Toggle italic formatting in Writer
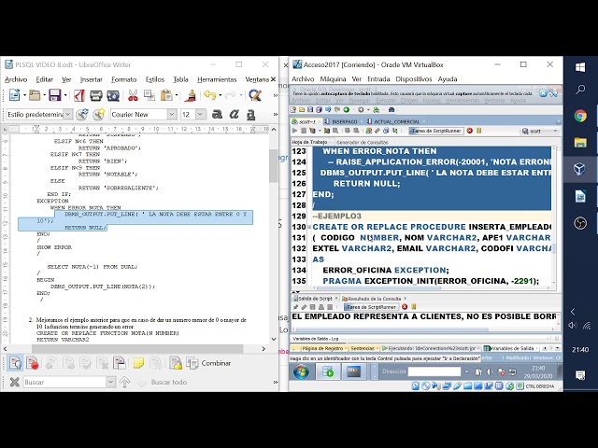Viewport: 598px width, 448px height. coord(234,114)
